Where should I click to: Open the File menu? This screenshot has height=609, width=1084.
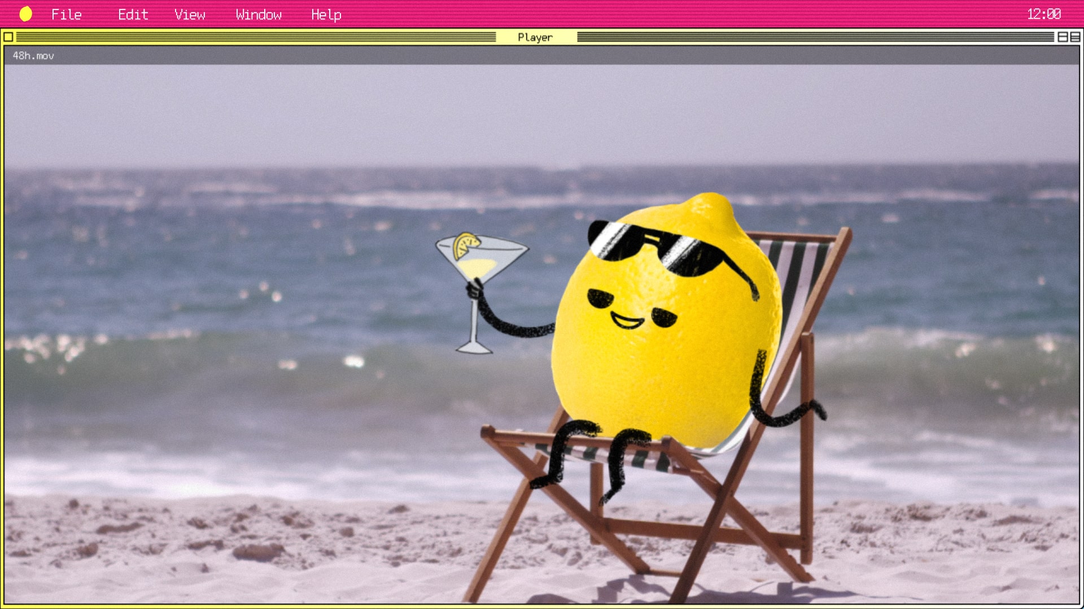pyautogui.click(x=67, y=15)
